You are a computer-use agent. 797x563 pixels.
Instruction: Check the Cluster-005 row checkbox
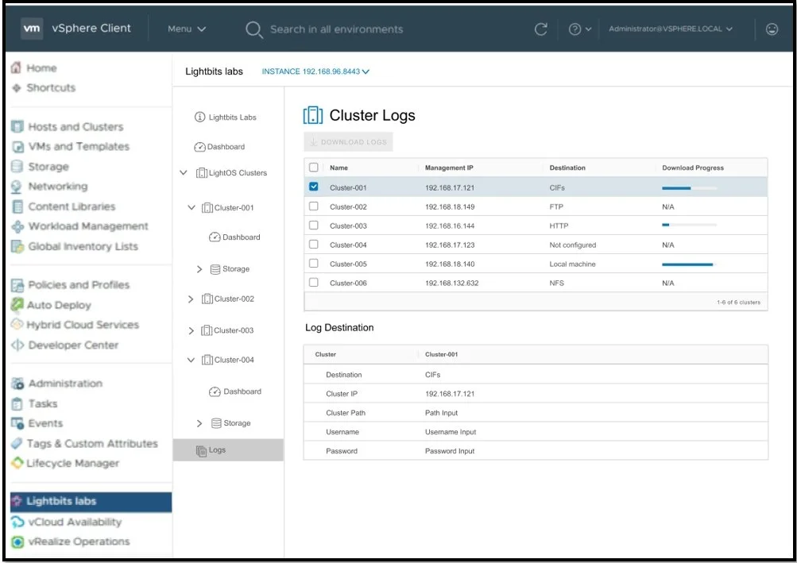click(x=314, y=263)
